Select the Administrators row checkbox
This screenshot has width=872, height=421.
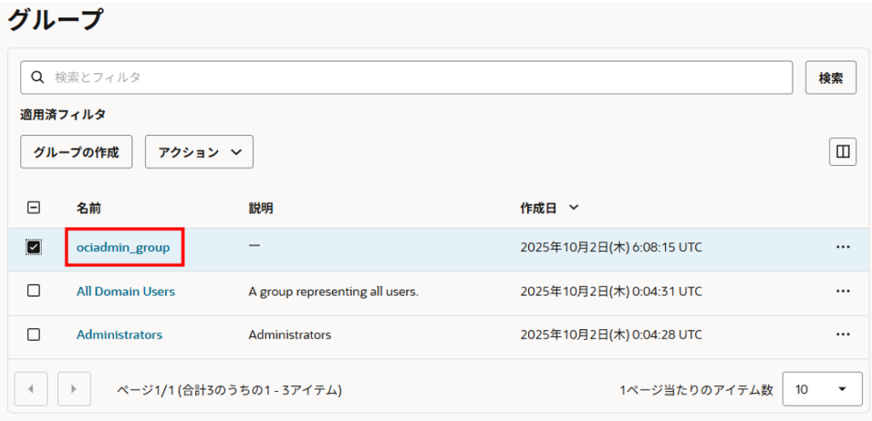coord(34,334)
